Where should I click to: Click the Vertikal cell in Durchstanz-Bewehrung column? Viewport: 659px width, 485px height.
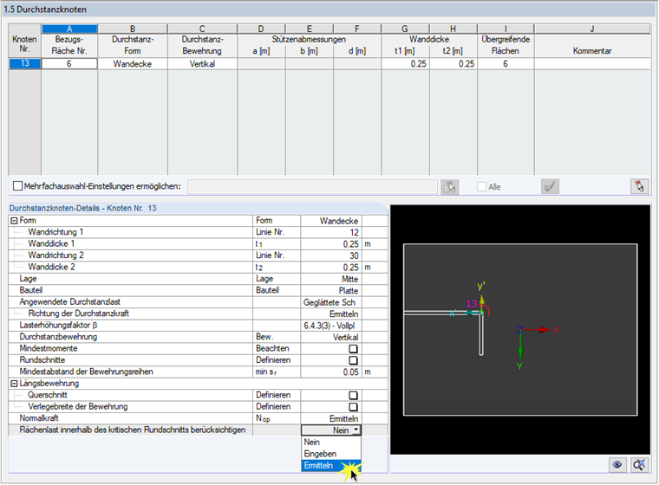[x=202, y=64]
